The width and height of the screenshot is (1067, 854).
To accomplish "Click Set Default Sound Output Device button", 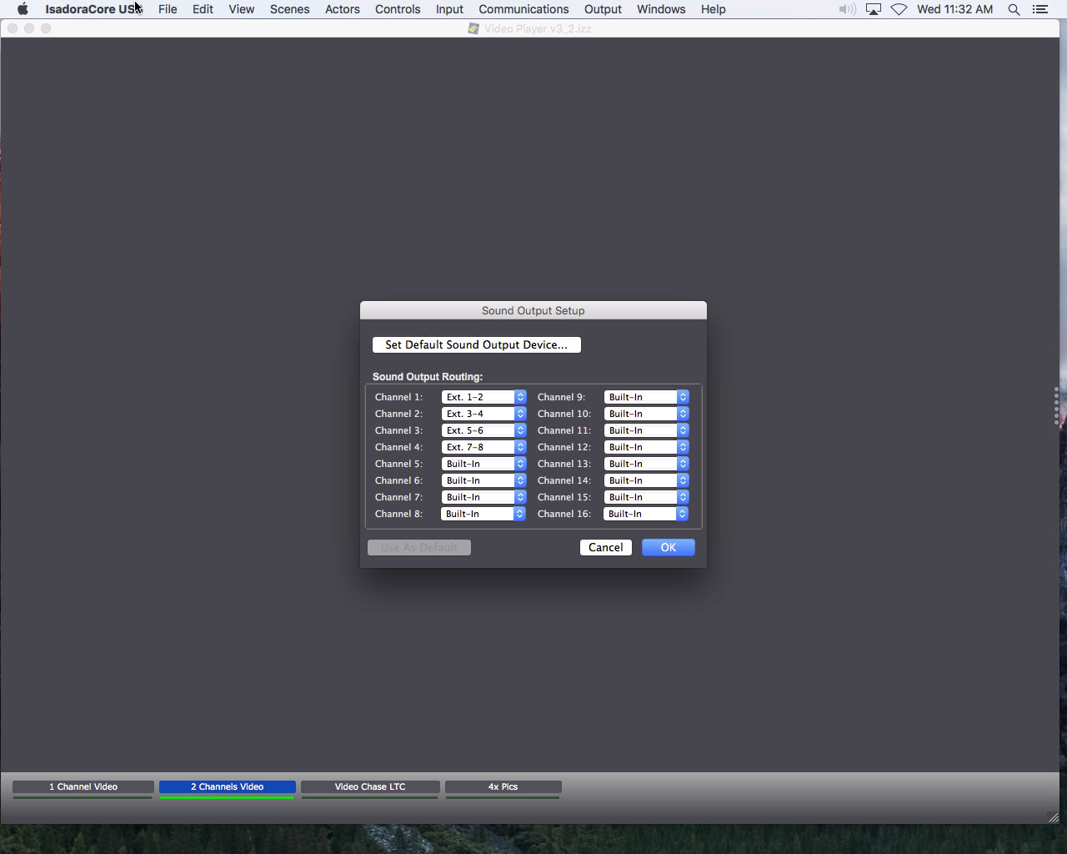I will click(476, 344).
